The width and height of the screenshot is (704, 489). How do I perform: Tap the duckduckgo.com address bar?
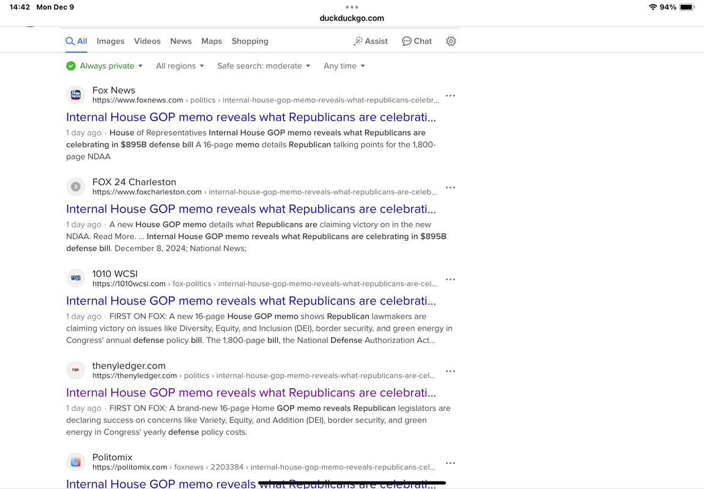pos(352,18)
